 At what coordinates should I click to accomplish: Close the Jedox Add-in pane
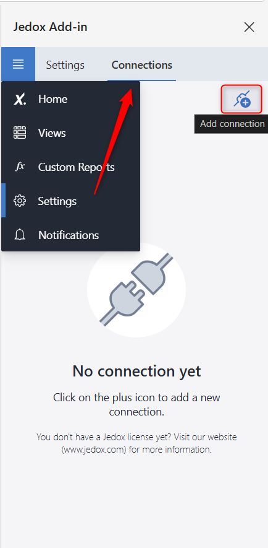[249, 27]
